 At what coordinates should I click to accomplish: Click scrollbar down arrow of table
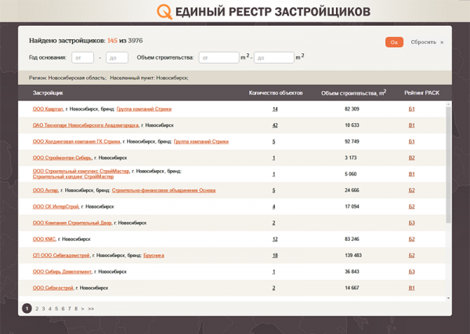point(448,298)
